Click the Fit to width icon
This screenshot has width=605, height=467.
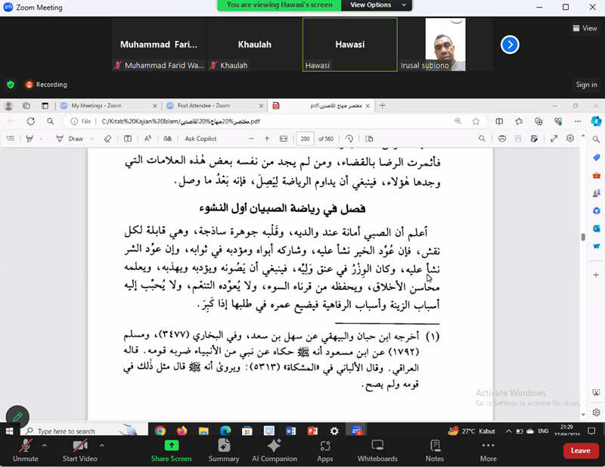tap(284, 139)
